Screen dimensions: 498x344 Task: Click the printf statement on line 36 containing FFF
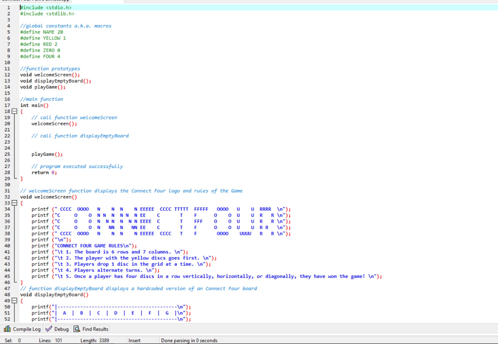pos(161,221)
